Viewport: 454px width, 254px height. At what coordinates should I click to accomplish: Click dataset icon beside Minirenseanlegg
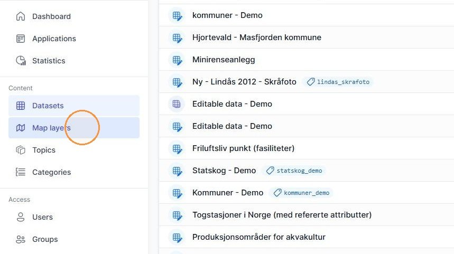click(x=177, y=60)
